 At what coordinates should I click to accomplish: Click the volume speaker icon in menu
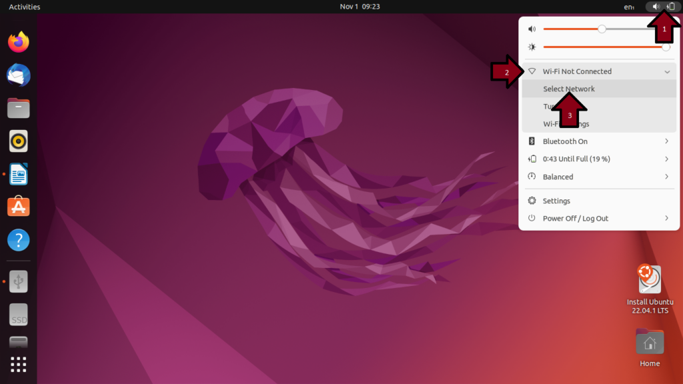pos(532,29)
